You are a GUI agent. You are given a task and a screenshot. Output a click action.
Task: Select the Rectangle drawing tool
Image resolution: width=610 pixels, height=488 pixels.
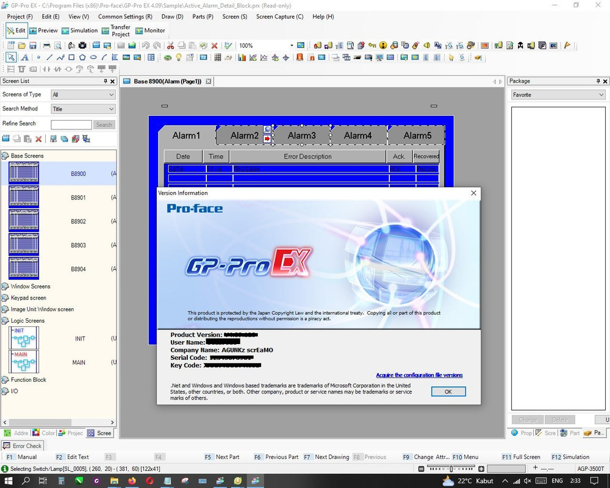[71, 57]
